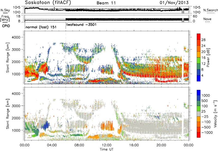The image size is (218, 151).
Task: Pick the green Velocity segment between 100 and 500
Action: coord(199,103)
